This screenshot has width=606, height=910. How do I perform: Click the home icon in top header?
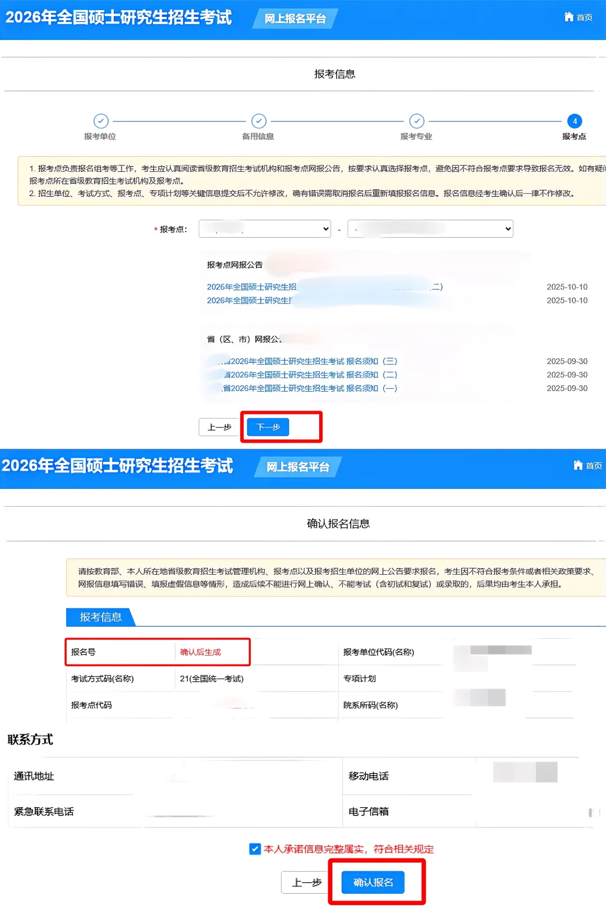569,17
